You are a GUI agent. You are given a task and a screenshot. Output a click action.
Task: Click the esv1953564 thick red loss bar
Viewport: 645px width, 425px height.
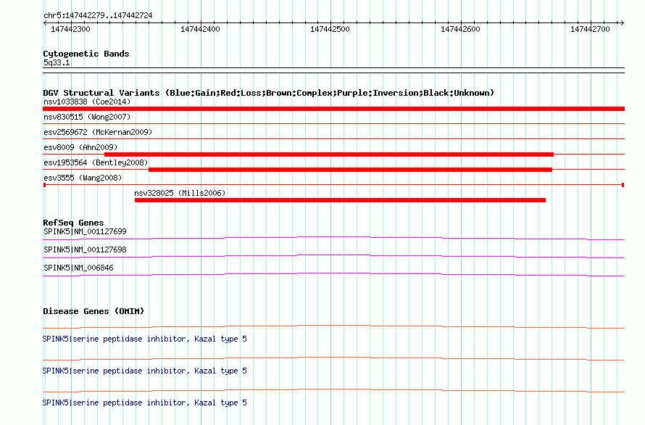[350, 170]
